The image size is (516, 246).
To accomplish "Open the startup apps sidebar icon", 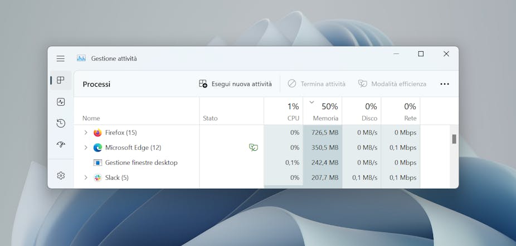I will pos(61,144).
